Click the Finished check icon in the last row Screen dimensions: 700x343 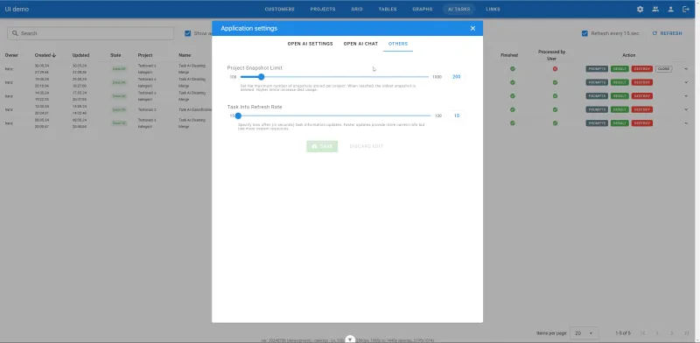tap(513, 122)
